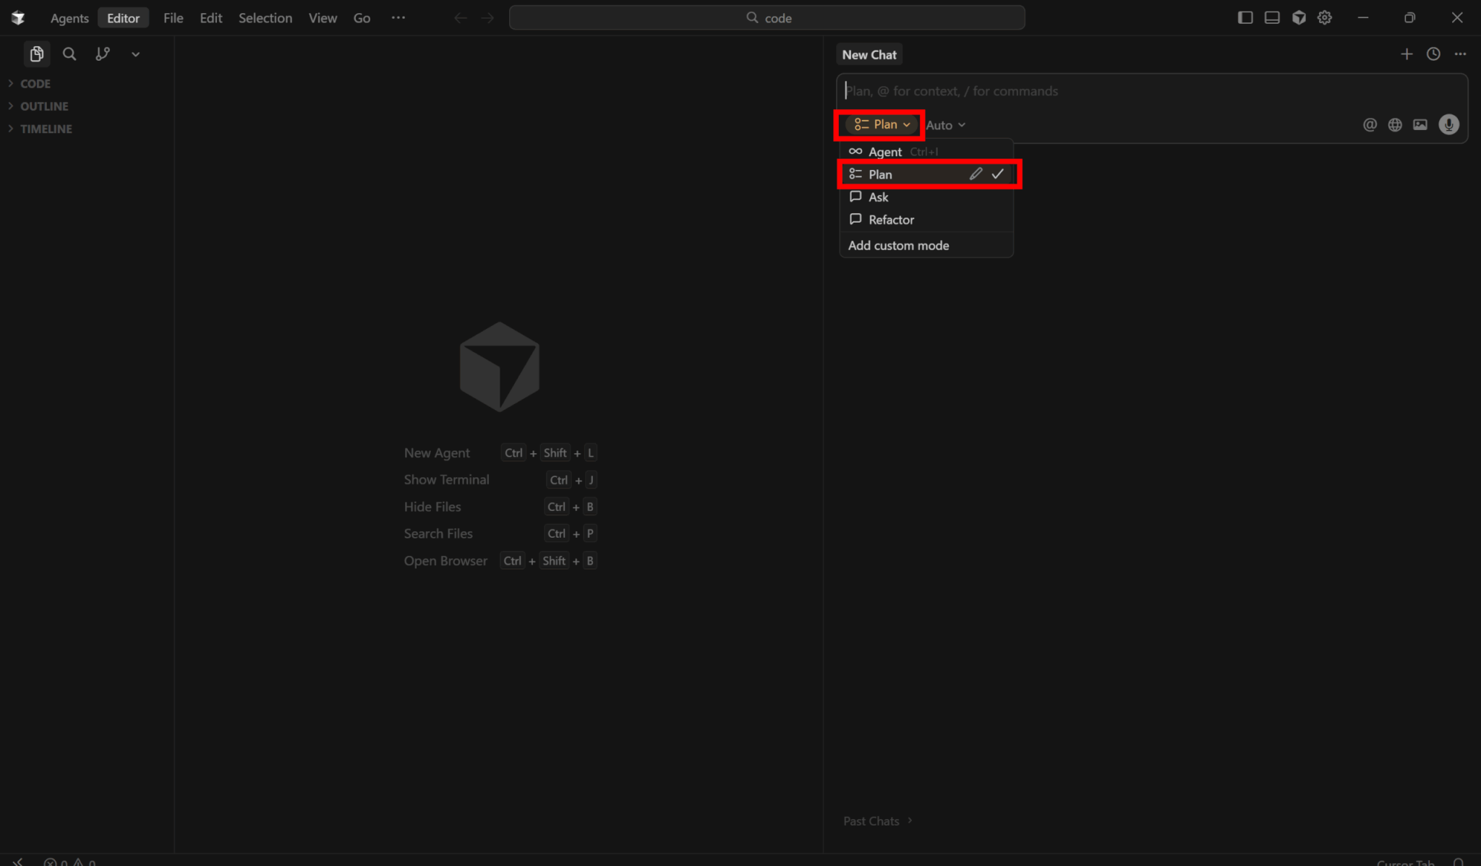Expand the OUTLINE section
Image resolution: width=1481 pixels, height=866 pixels.
tap(44, 106)
